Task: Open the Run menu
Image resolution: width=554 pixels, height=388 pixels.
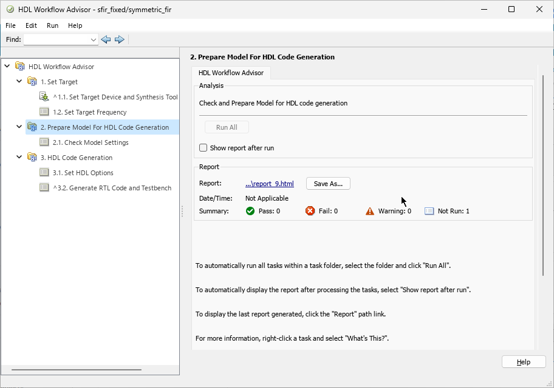Action: (52, 25)
